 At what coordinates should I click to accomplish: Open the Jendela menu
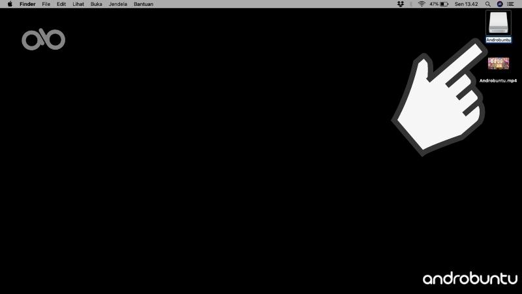pos(118,4)
